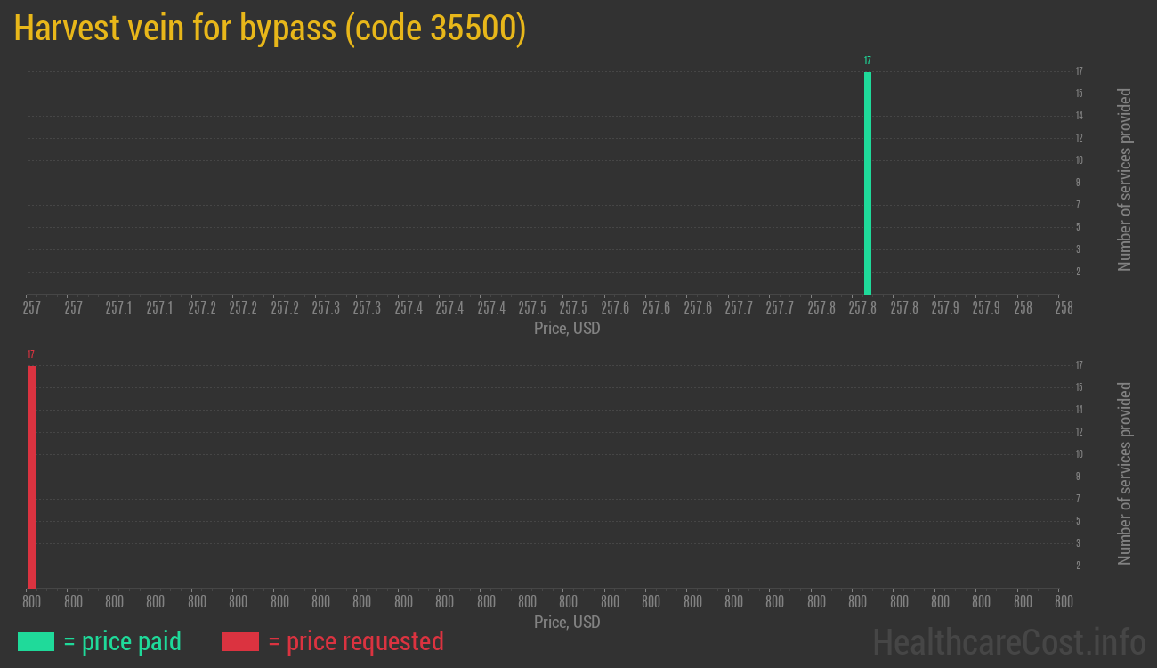Click the leftmost 800 tick on bottom x-axis
Image resolution: width=1157 pixels, height=668 pixels.
click(32, 602)
